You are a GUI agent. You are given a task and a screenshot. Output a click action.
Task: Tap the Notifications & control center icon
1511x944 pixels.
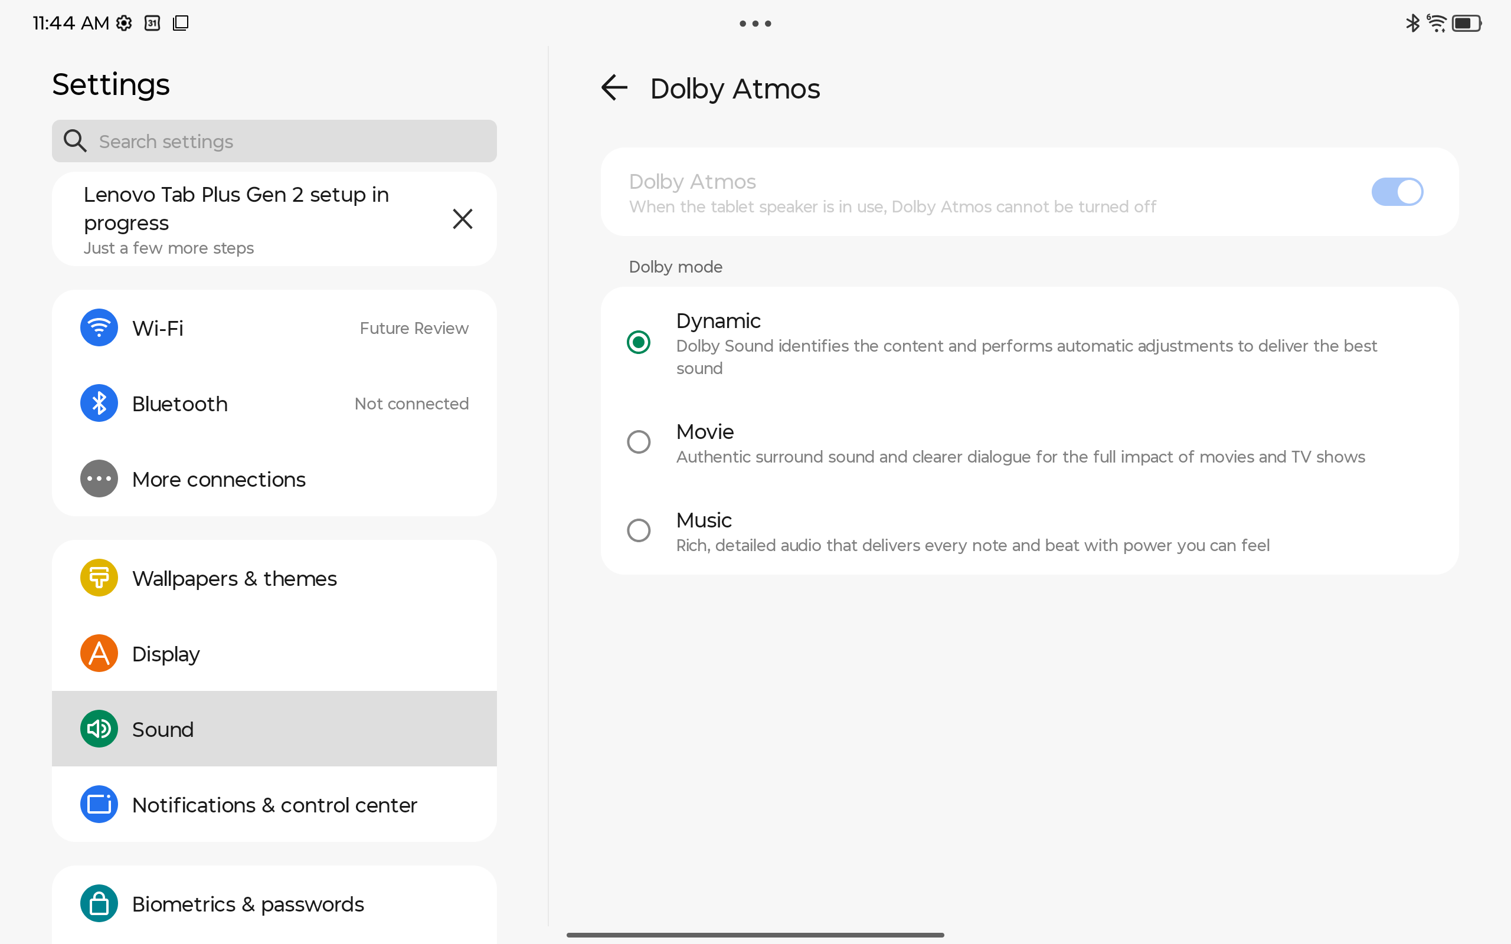coord(99,805)
